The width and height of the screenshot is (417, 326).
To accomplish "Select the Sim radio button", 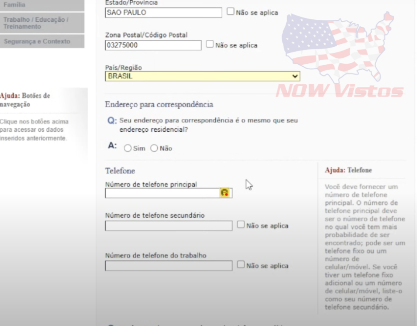I will point(127,148).
